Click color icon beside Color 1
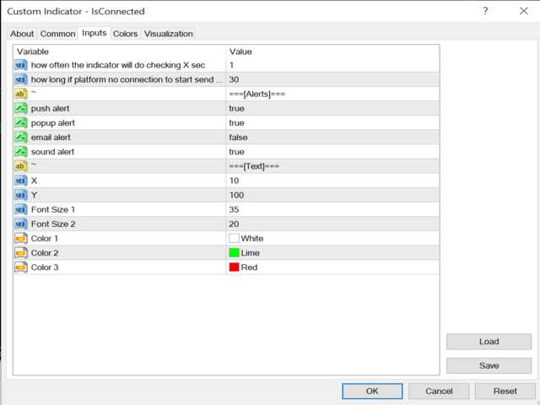This screenshot has height=405, width=540. 20,239
